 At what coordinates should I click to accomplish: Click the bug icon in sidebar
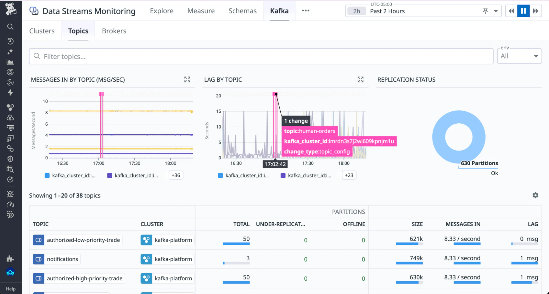(x=10, y=194)
